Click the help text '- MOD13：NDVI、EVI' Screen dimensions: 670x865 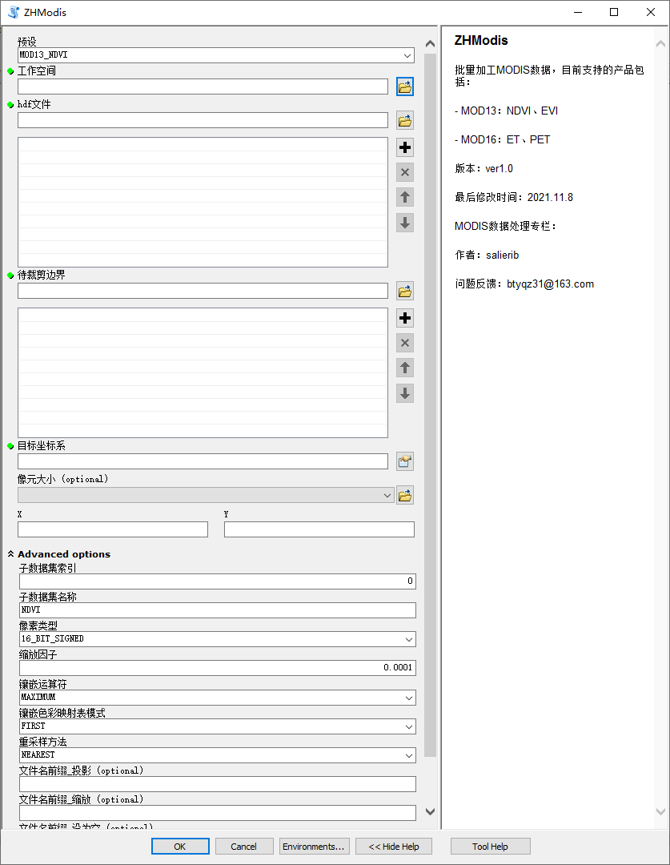coord(506,111)
